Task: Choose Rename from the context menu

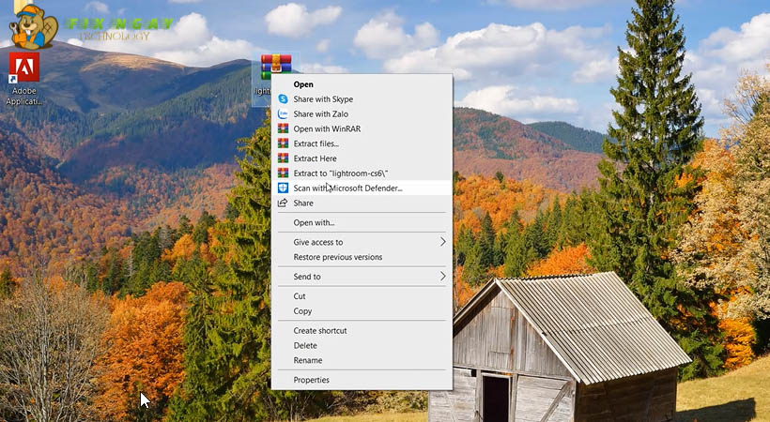Action: [362, 360]
